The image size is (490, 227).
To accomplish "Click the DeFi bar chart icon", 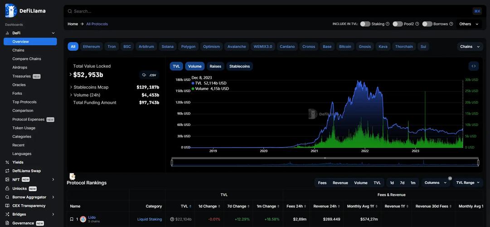I will [7, 33].
